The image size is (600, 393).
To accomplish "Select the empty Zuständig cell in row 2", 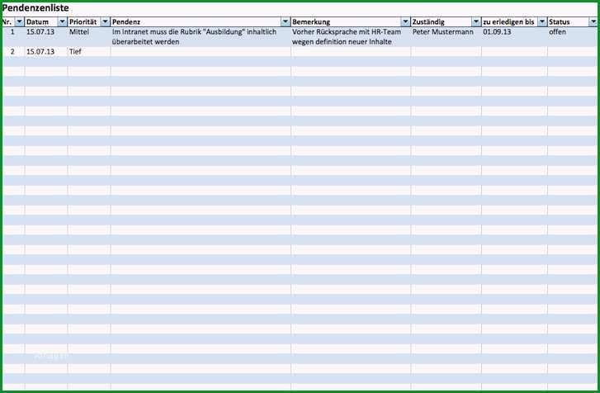I will [x=446, y=52].
